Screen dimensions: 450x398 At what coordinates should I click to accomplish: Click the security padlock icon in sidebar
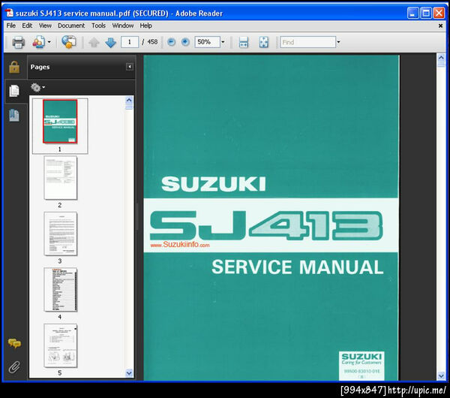[x=14, y=68]
